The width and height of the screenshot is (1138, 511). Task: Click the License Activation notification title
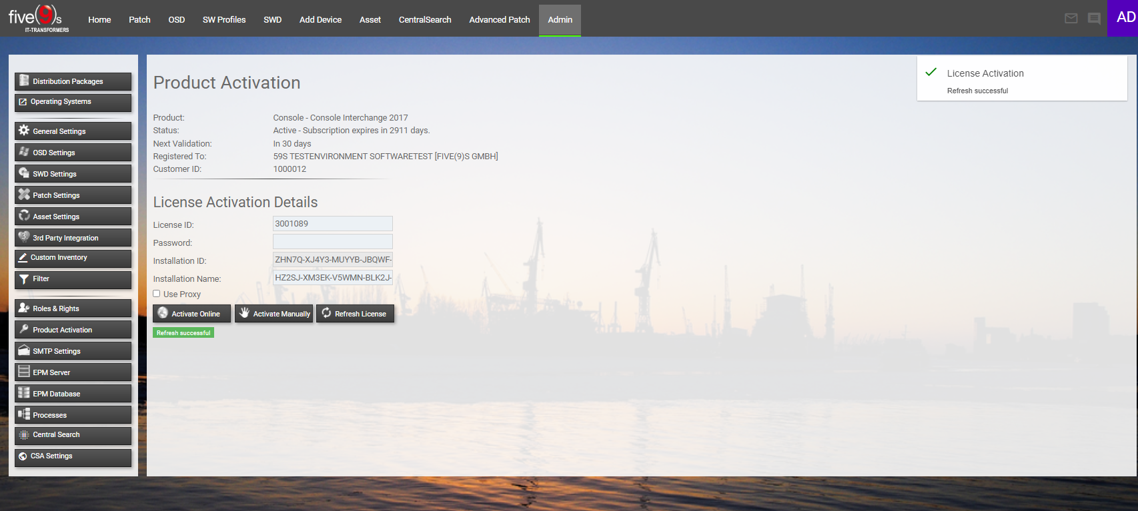985,73
